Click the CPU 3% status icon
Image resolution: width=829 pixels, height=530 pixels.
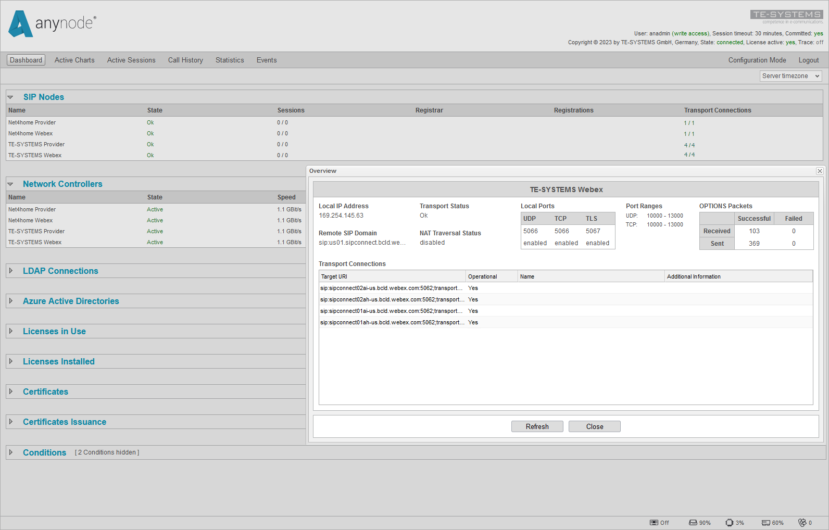[730, 523]
